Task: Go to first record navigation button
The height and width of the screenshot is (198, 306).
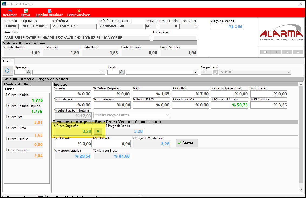Action: [x=265, y=52]
